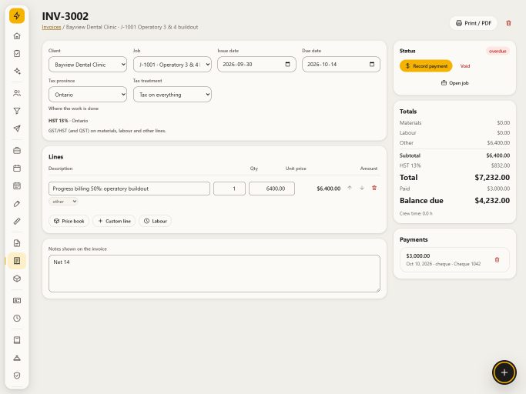Open the clock icon in sidebar
Image resolution: width=526 pixels, height=394 pixels.
tap(17, 319)
